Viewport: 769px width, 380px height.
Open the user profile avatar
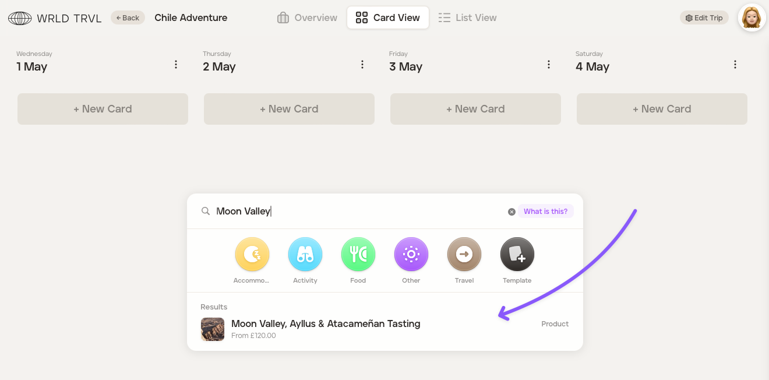752,17
